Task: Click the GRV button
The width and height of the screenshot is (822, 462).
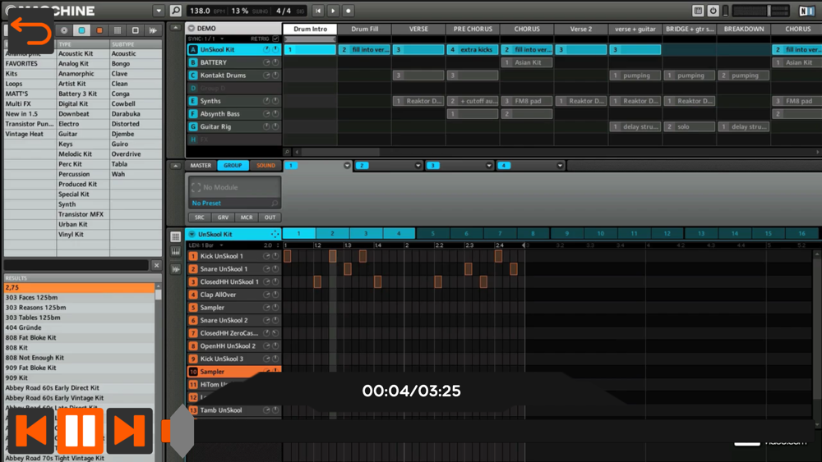Action: [223, 217]
